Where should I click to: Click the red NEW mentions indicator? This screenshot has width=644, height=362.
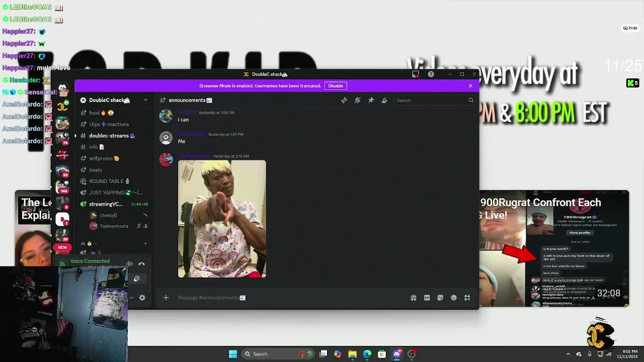62,247
